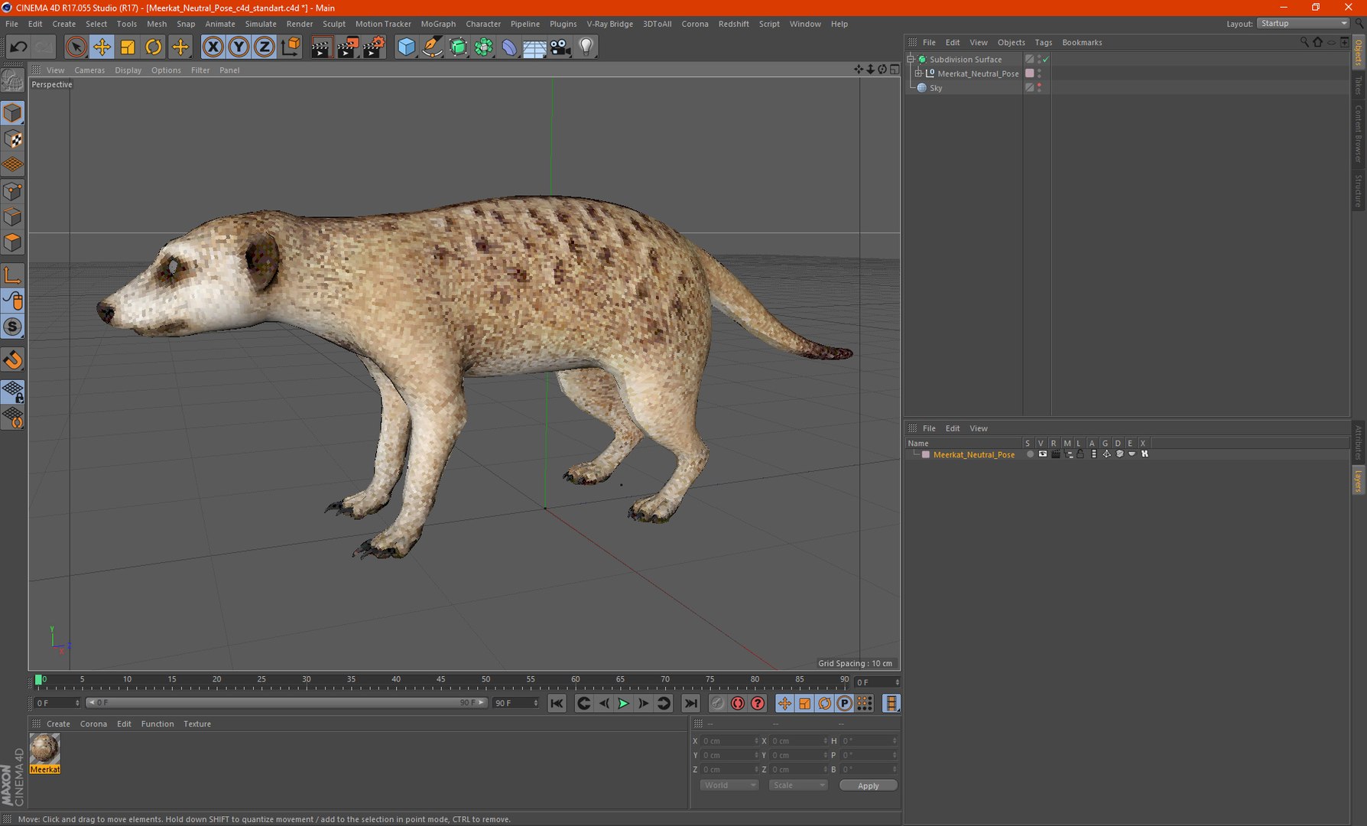
Task: Click the Play Forward button
Action: [623, 704]
